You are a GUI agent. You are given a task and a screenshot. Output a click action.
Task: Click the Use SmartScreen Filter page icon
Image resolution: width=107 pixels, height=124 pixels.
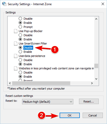pos(16,43)
